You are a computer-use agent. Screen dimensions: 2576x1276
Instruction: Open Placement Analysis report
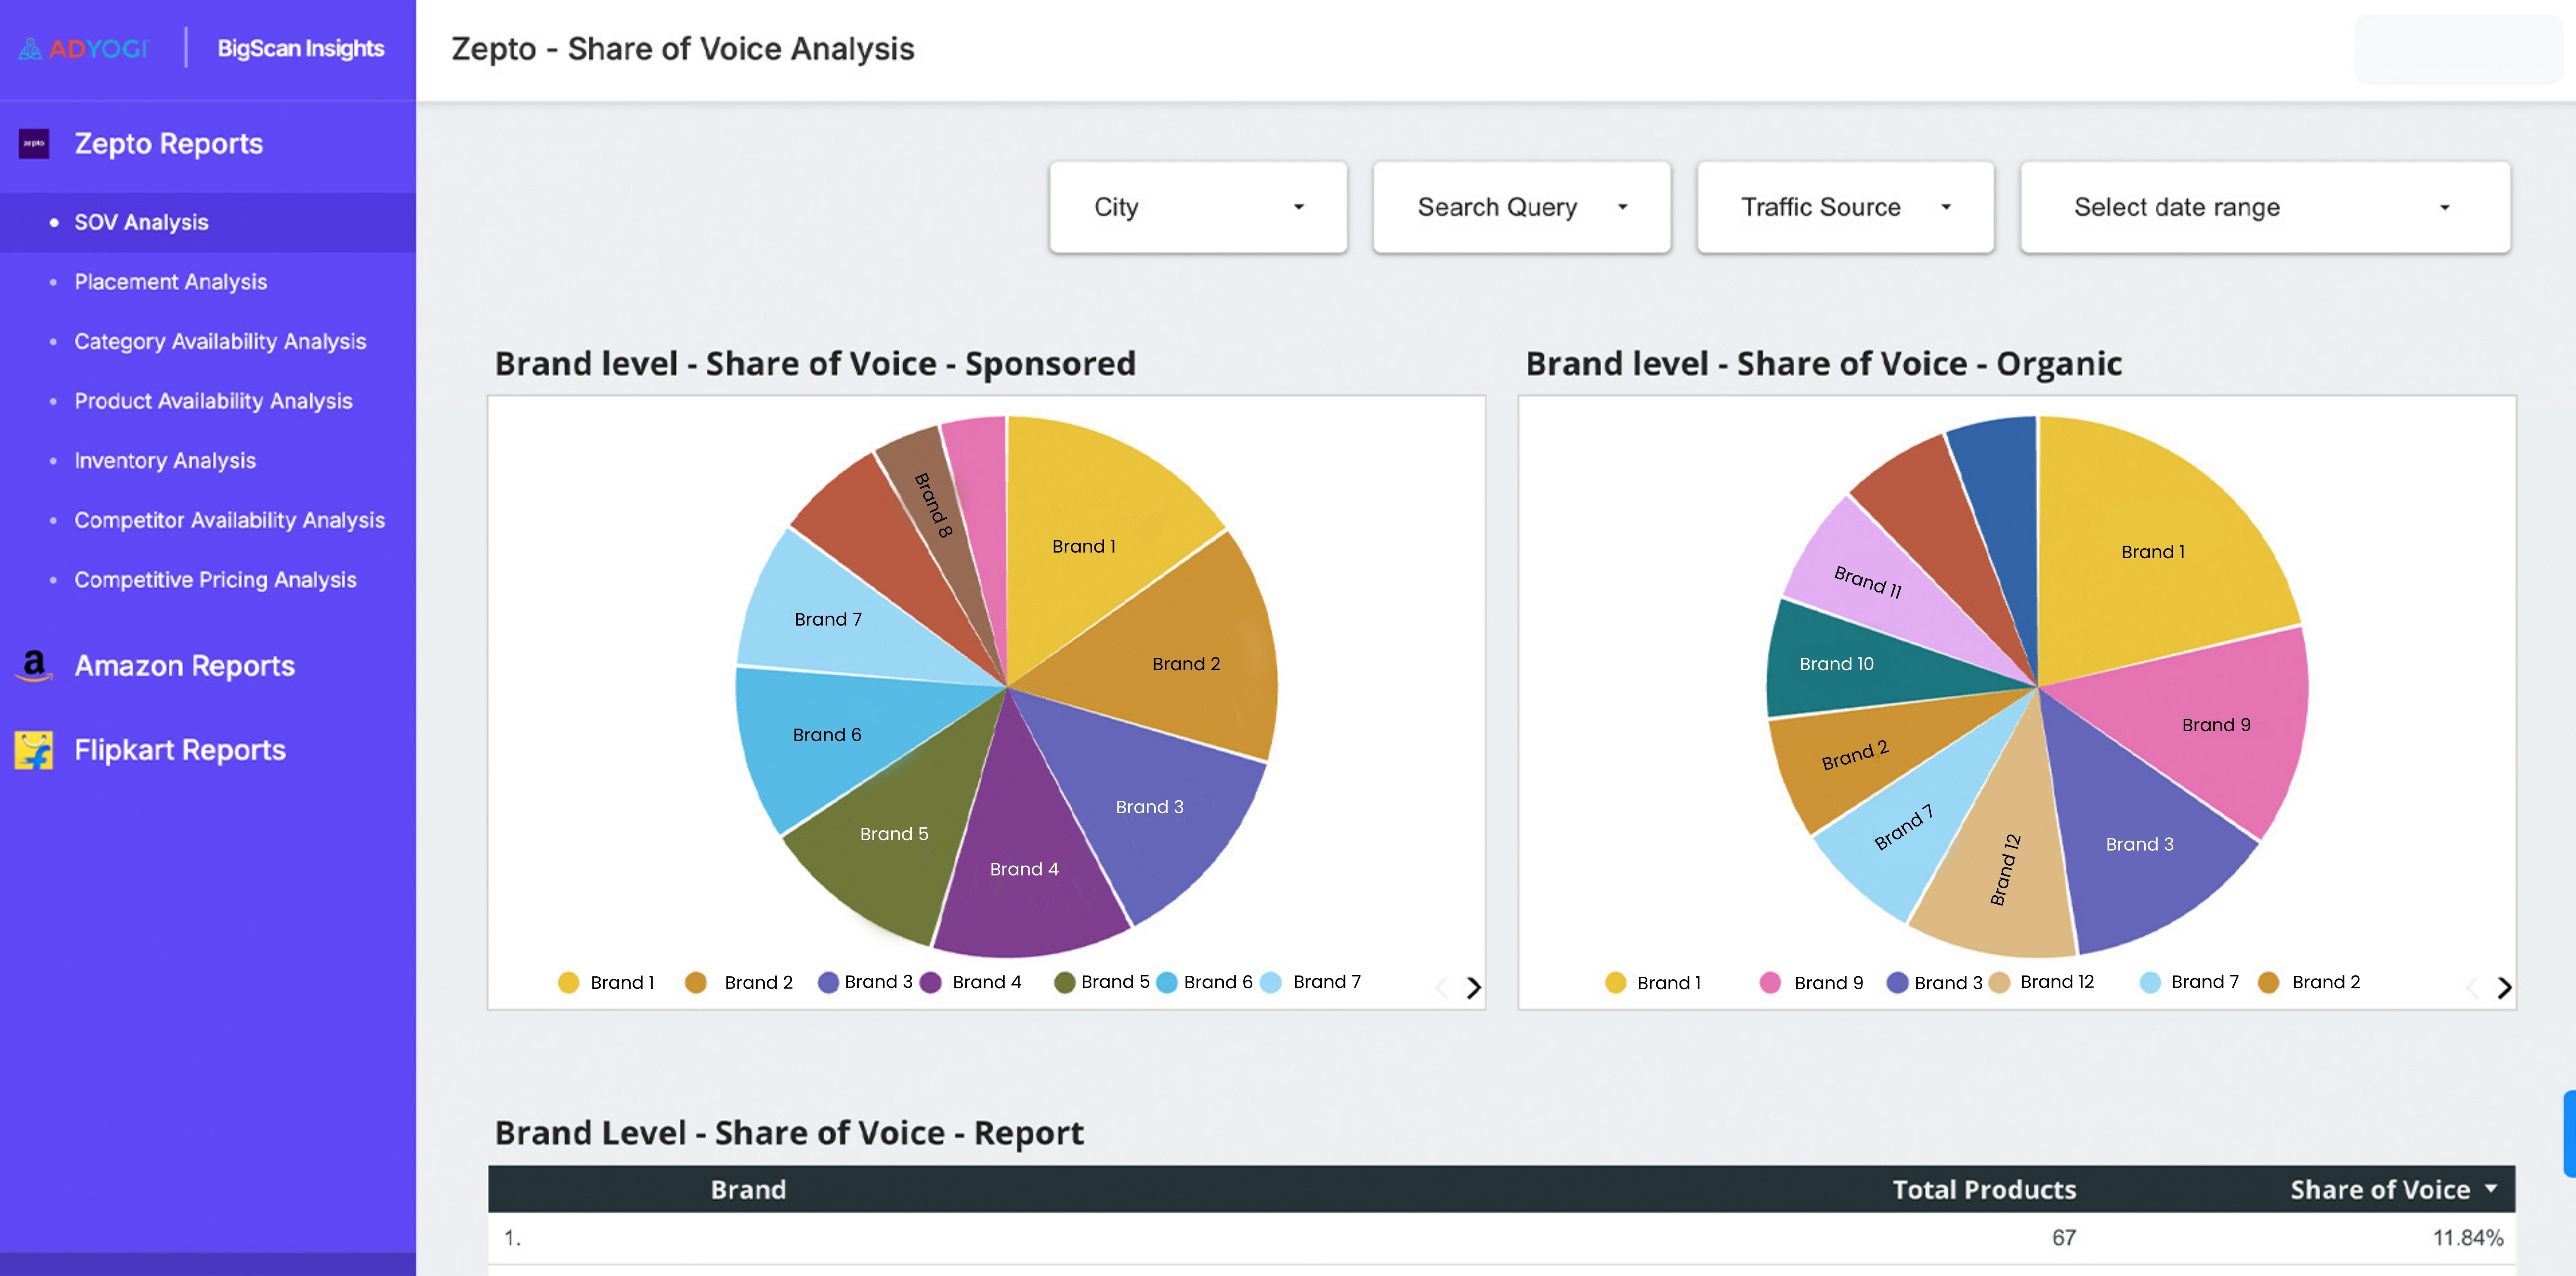(x=171, y=282)
